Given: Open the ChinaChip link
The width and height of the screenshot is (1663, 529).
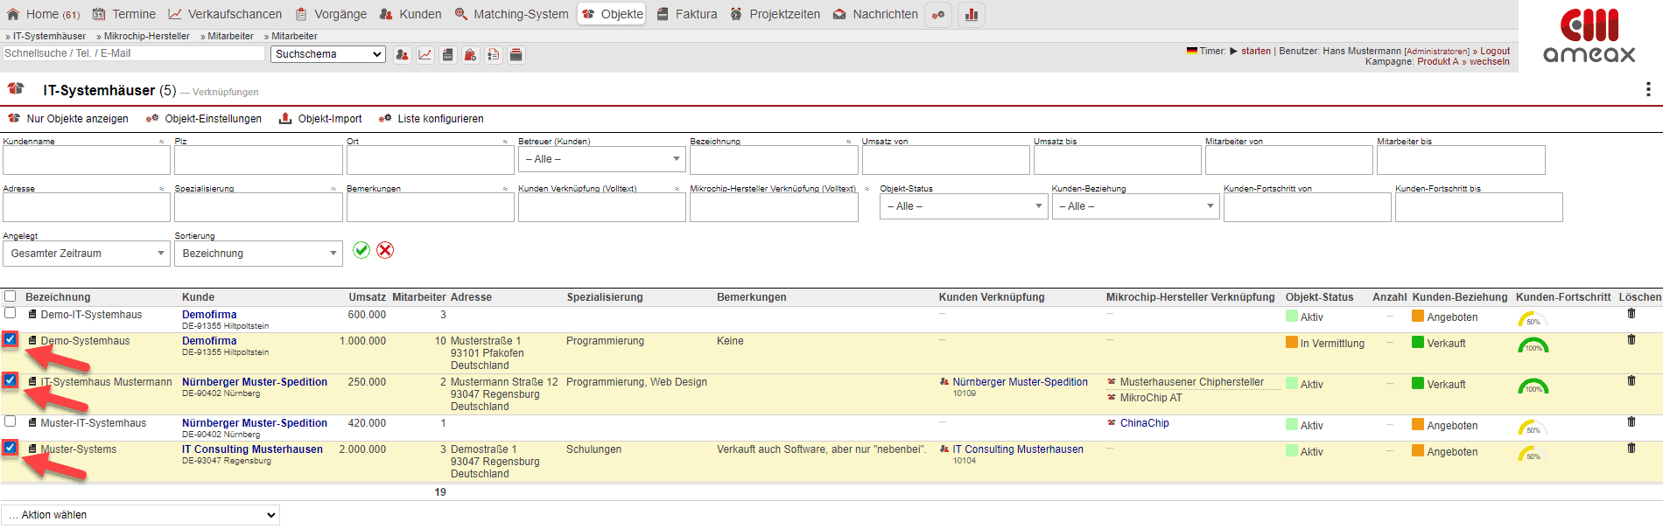Looking at the screenshot, I should click(1144, 423).
